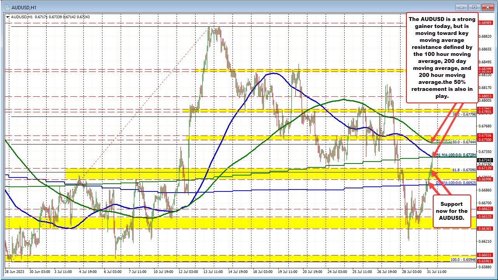Click the time axis label '3 Jul 11:00'

(x=64, y=272)
